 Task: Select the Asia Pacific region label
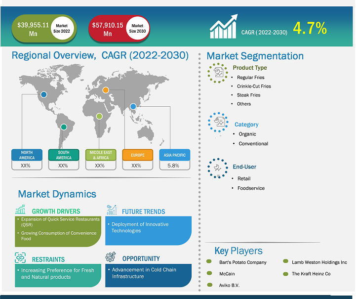coord(174,155)
